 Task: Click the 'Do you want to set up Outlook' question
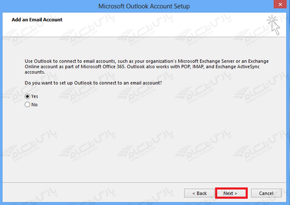point(93,83)
